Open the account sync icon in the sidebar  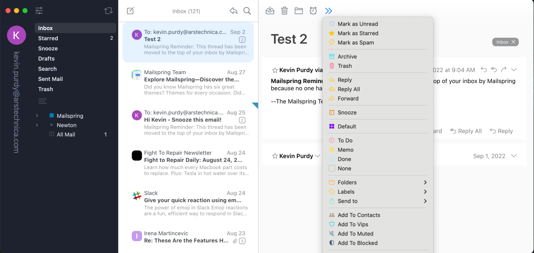tap(108, 11)
